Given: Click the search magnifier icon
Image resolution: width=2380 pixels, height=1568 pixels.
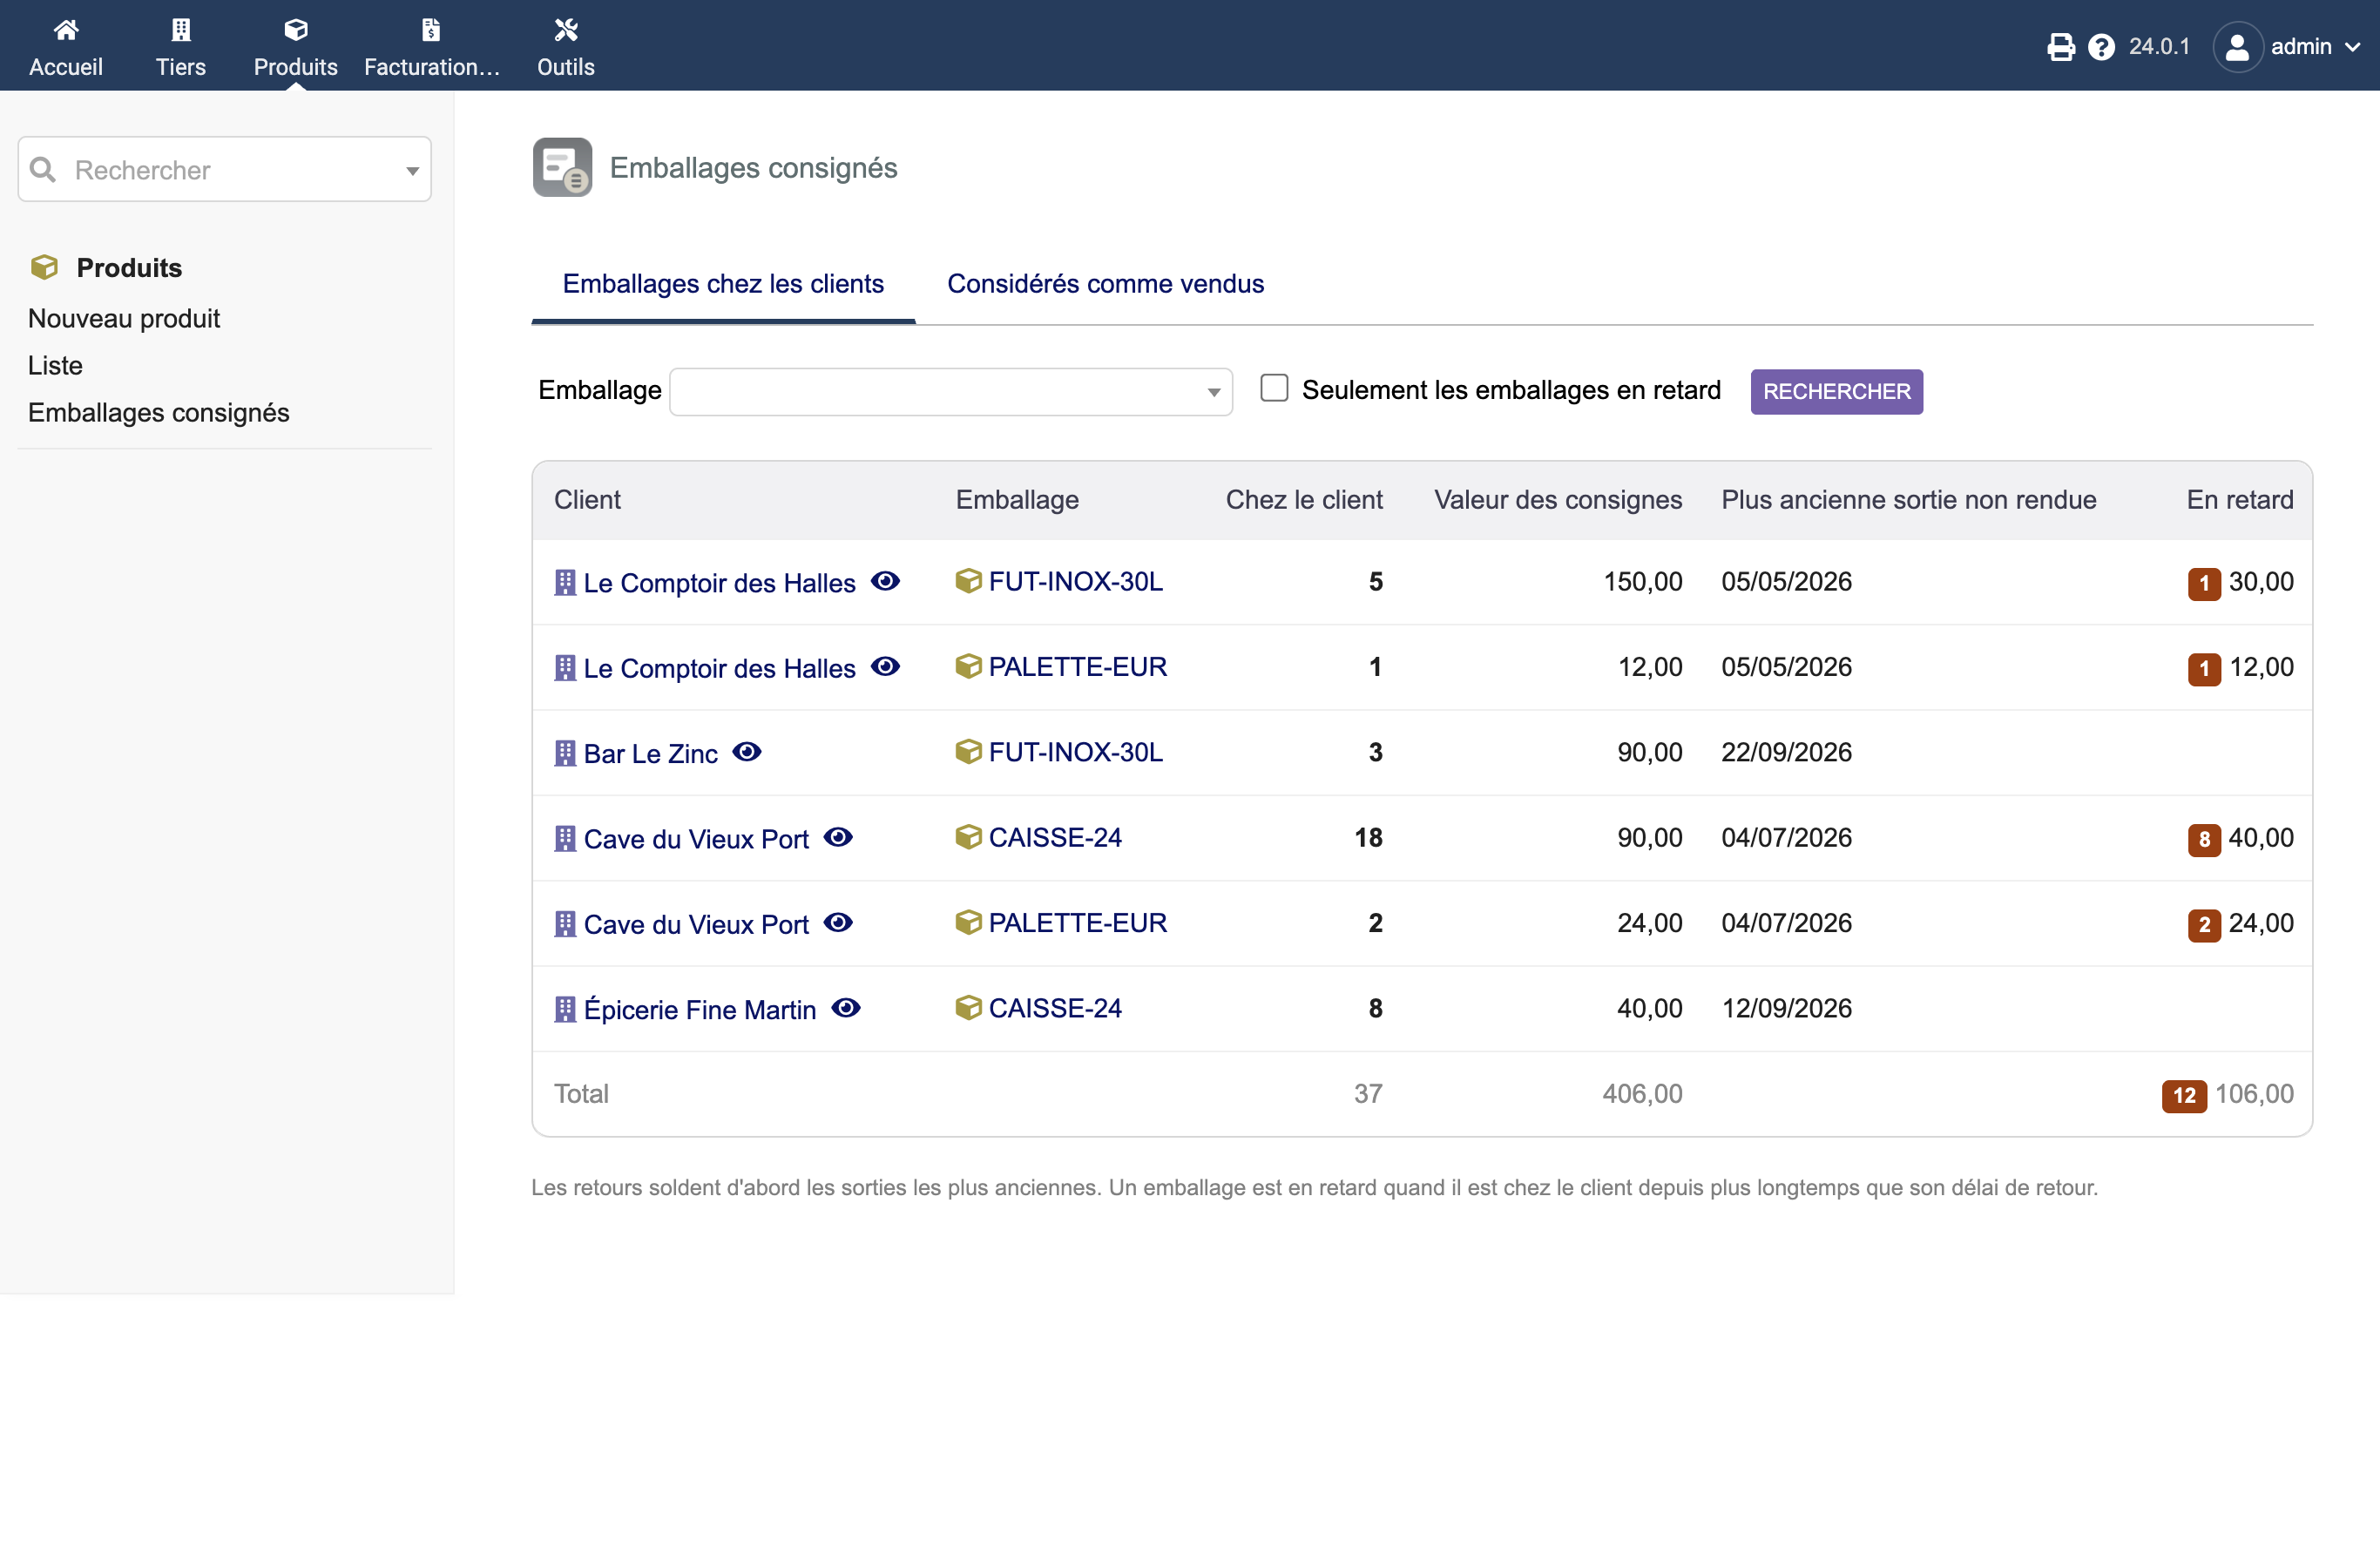Looking at the screenshot, I should (x=42, y=169).
